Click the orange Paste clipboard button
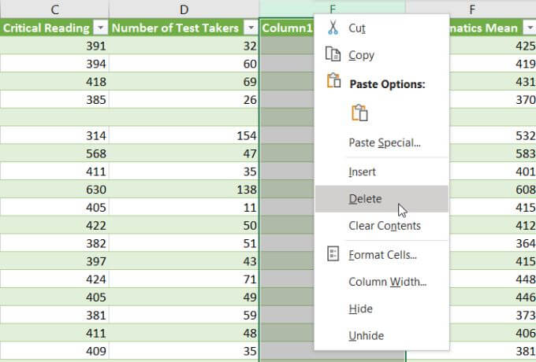 tap(361, 113)
